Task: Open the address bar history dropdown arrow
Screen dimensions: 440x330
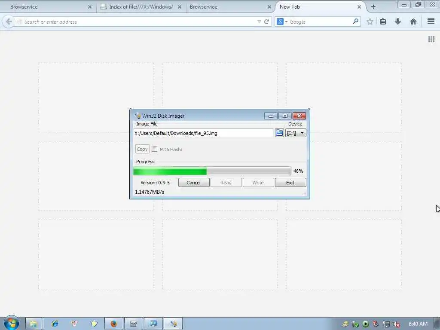Action: click(259, 21)
